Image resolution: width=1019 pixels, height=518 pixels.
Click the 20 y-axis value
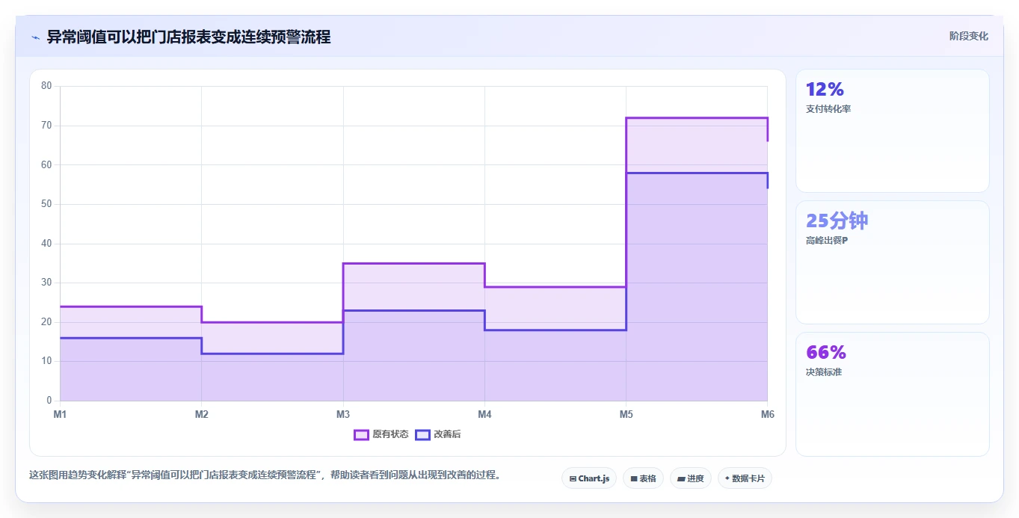pyautogui.click(x=46, y=322)
